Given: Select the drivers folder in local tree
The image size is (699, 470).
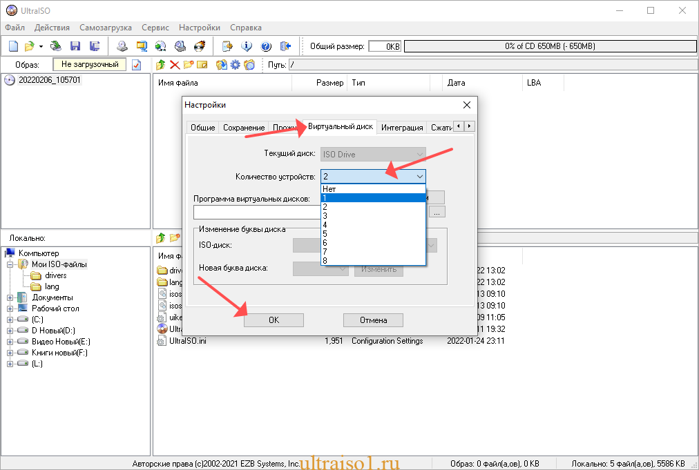Looking at the screenshot, I should coord(55,275).
